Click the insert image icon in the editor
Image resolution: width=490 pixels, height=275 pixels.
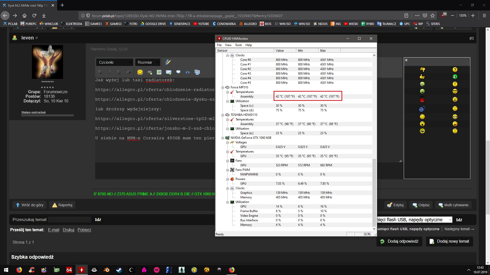(159, 72)
